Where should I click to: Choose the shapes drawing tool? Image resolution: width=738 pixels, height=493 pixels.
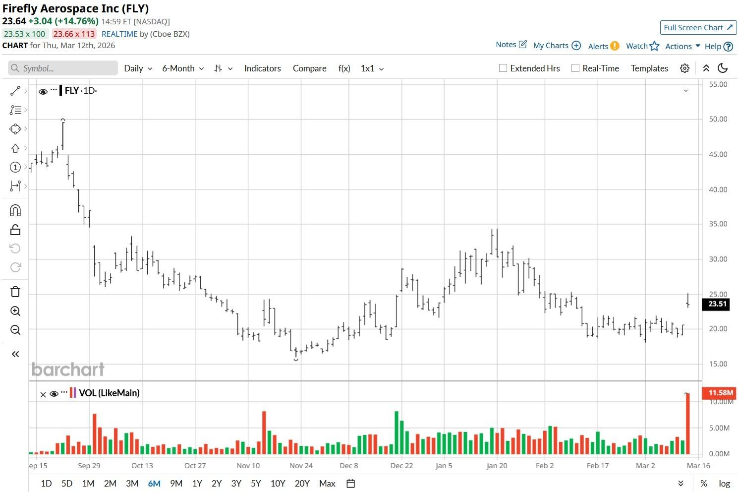click(15, 129)
